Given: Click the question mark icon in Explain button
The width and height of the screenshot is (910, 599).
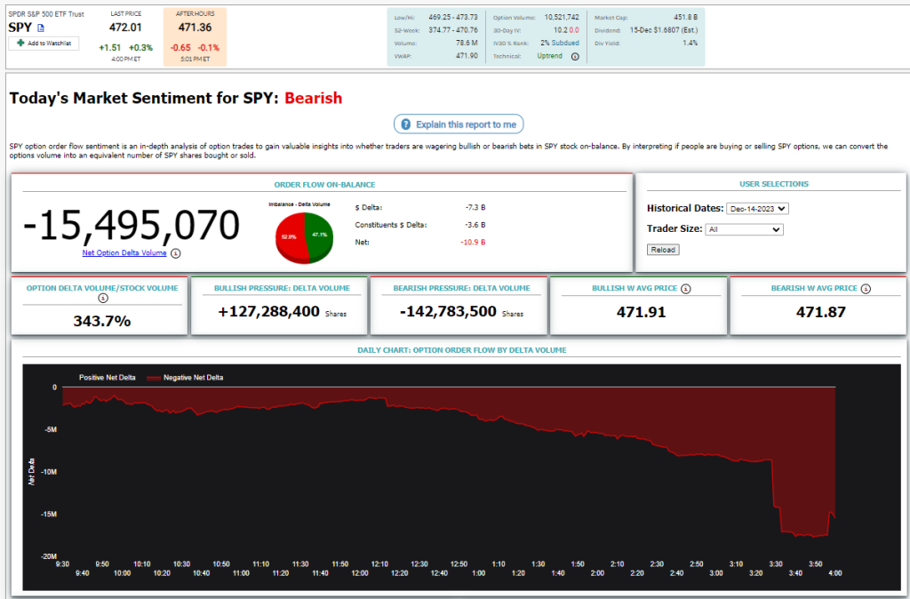Looking at the screenshot, I should [405, 124].
